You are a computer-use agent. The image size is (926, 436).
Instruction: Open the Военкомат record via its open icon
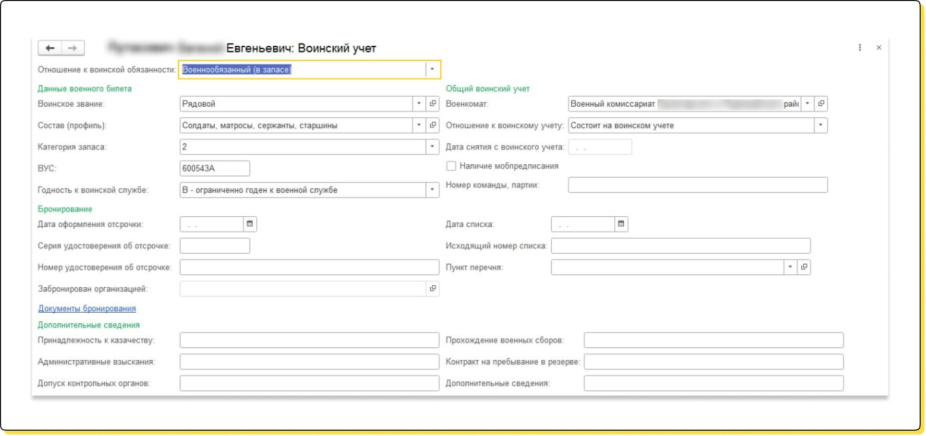pyautogui.click(x=821, y=104)
